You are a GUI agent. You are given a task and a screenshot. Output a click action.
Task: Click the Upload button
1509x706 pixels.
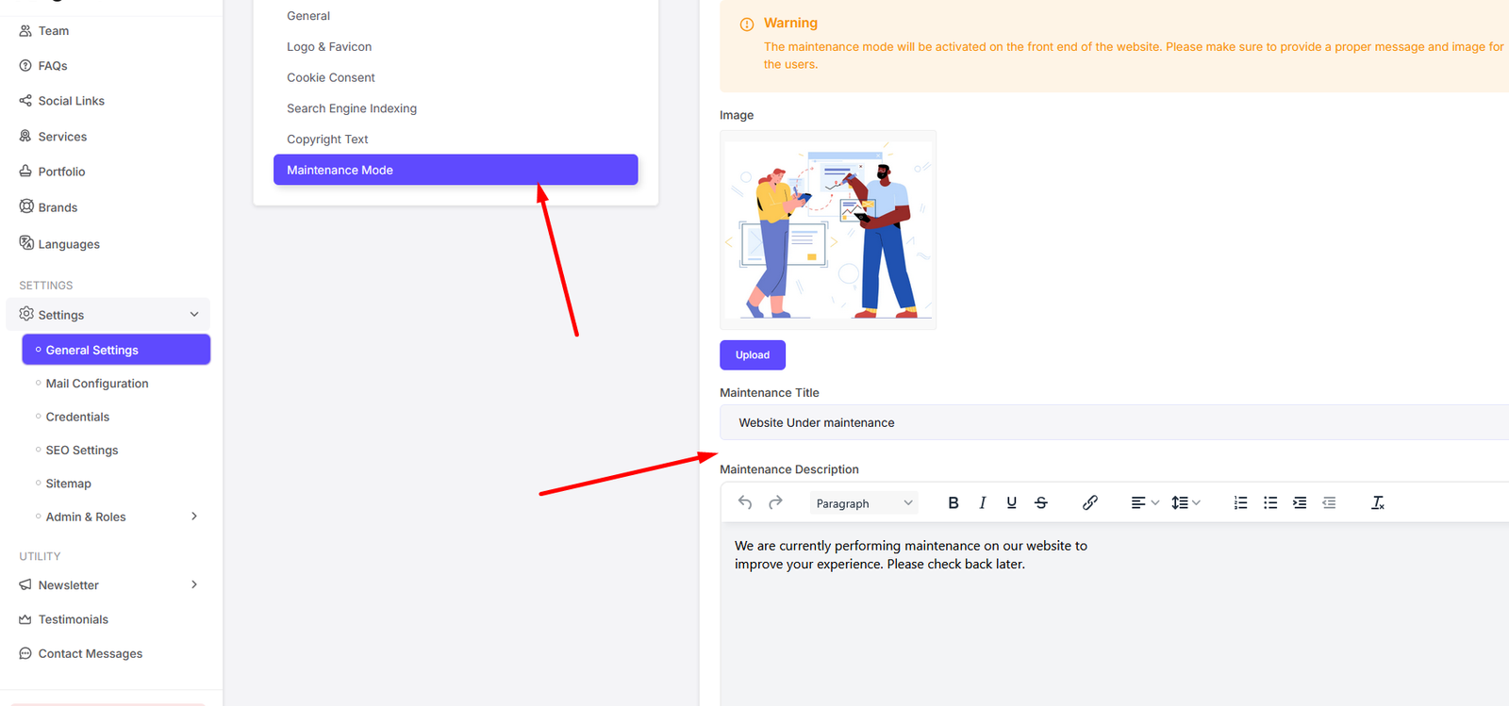point(752,355)
